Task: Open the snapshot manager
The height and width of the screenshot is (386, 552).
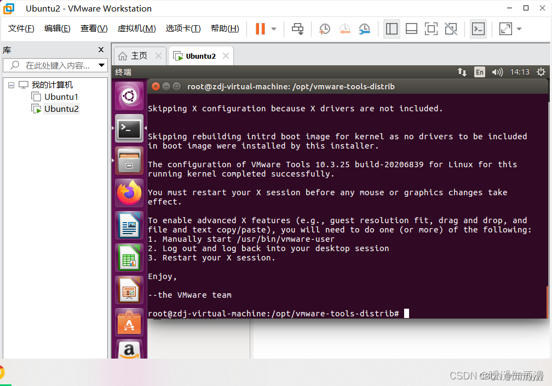Action: [x=364, y=29]
